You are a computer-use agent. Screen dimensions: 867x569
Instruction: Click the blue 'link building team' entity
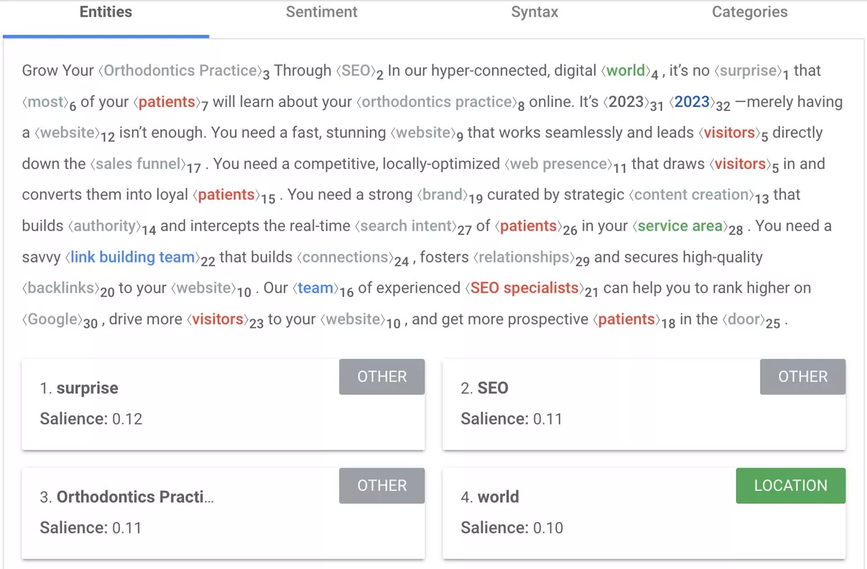pyautogui.click(x=133, y=257)
